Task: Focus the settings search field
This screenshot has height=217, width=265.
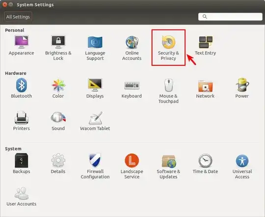Action: pos(230,17)
